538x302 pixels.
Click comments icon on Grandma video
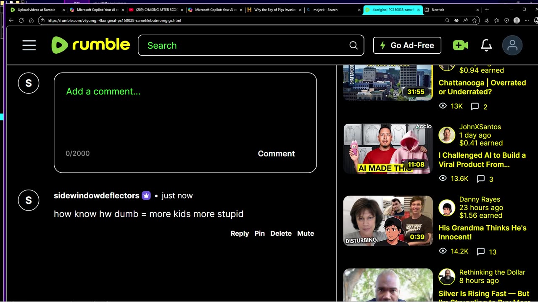click(x=480, y=252)
